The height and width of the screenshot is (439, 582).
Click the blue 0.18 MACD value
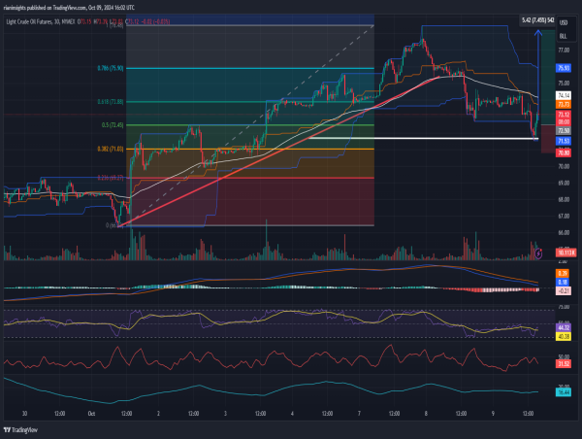563,282
